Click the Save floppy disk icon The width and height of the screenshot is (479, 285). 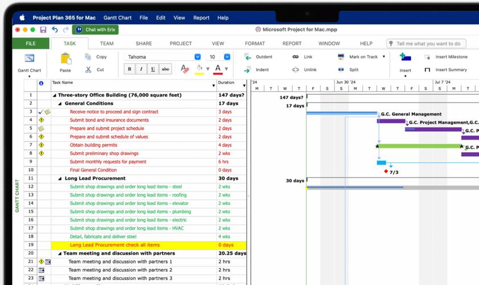click(43, 30)
